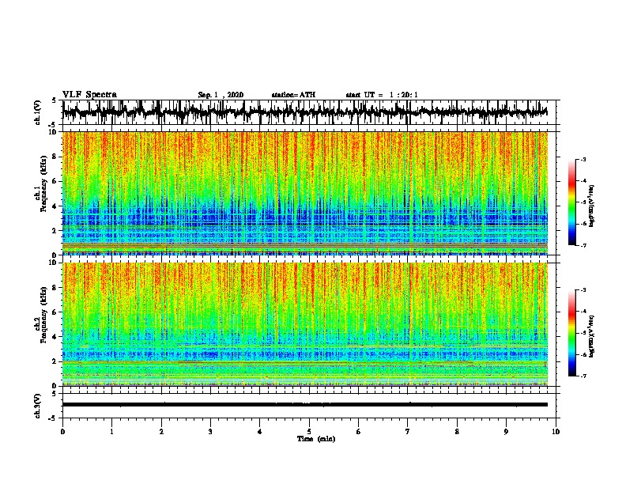Screen dimensions: 626x484
Task: Click the ch.1 voltage waveform trace
Action: click(304, 112)
